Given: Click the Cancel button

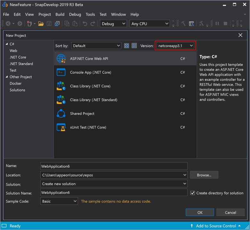Looking at the screenshot, I should (230, 212).
